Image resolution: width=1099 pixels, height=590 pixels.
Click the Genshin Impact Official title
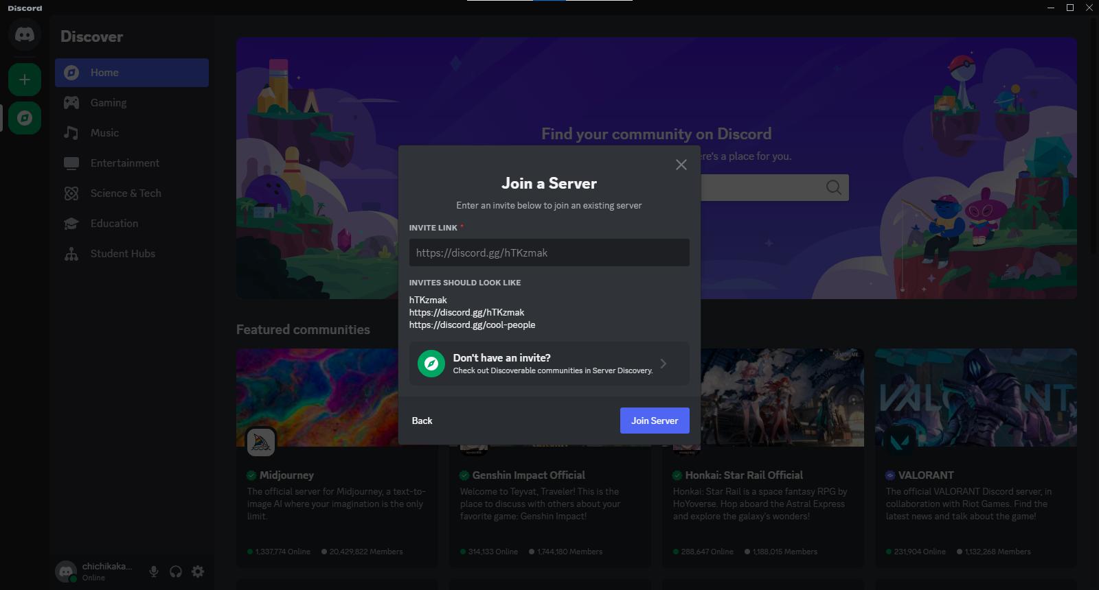(529, 475)
